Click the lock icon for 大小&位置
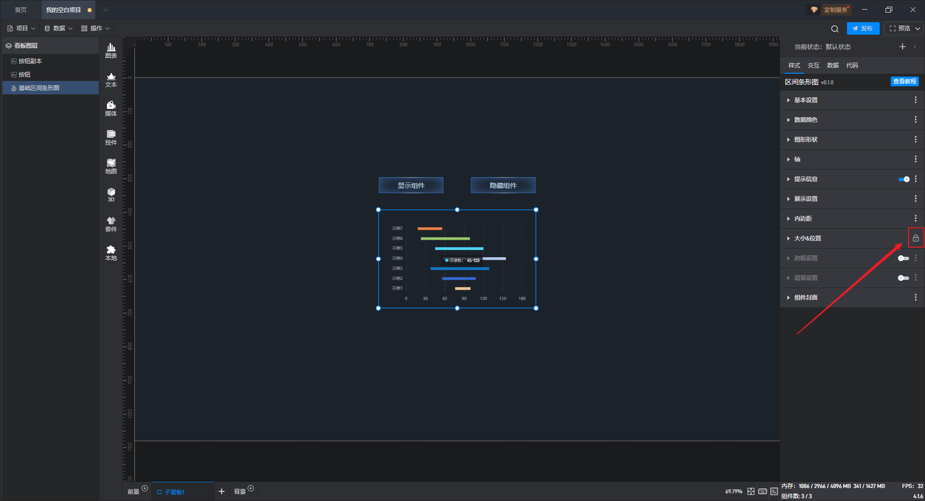Image resolution: width=925 pixels, height=501 pixels. pos(915,238)
